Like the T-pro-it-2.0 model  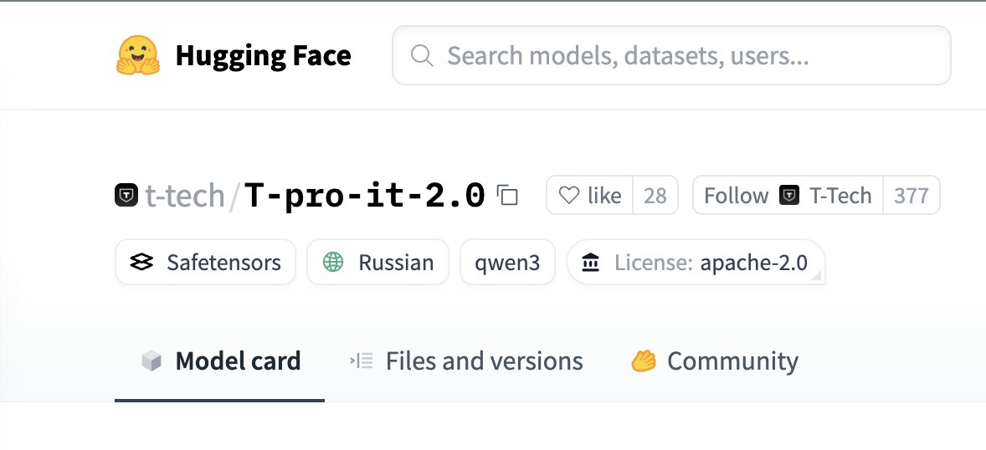click(x=590, y=196)
